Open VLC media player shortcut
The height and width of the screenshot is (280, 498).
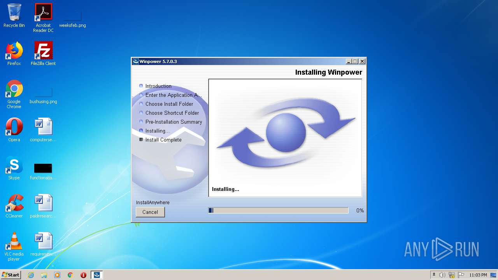(14, 247)
